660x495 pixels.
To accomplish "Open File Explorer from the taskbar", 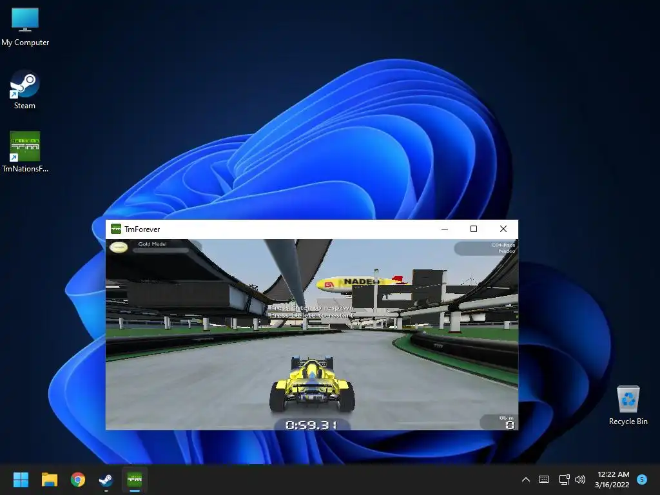I will coord(49,480).
